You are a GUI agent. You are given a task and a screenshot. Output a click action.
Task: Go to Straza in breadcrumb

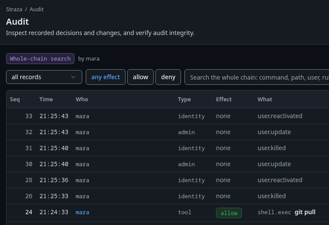(14, 10)
